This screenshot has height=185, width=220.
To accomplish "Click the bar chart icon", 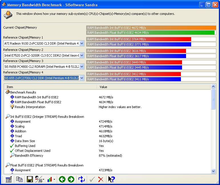I will (50, 180).
